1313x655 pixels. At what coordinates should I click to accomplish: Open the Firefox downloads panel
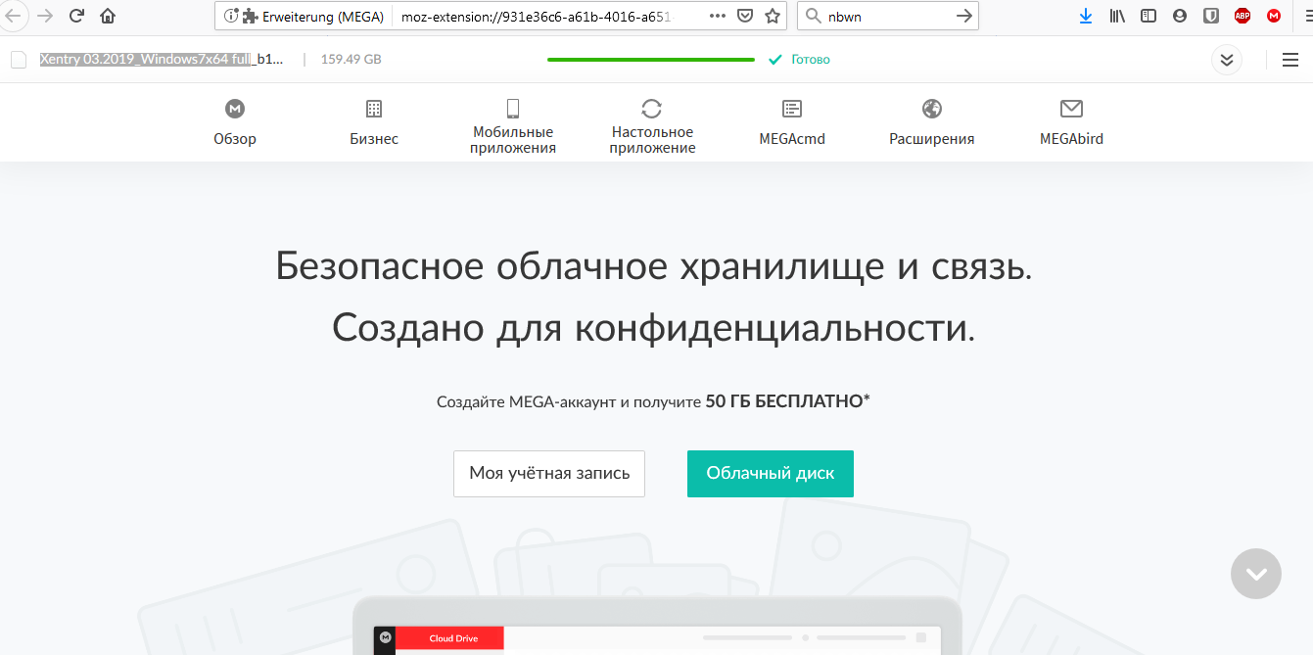(1085, 16)
